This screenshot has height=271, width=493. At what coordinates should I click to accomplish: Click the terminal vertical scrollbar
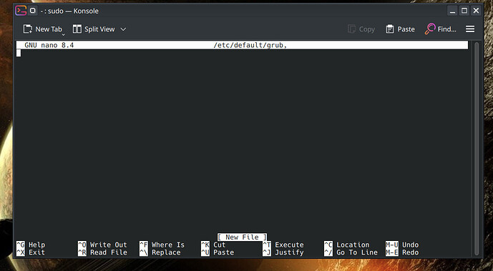(x=477, y=149)
